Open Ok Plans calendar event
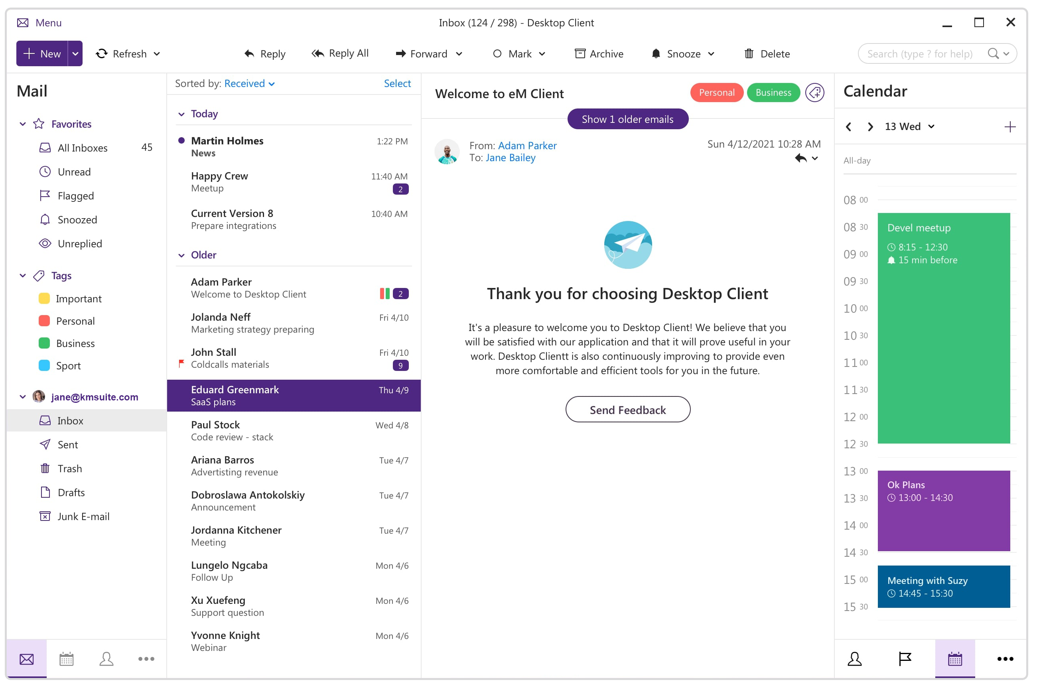 [944, 511]
